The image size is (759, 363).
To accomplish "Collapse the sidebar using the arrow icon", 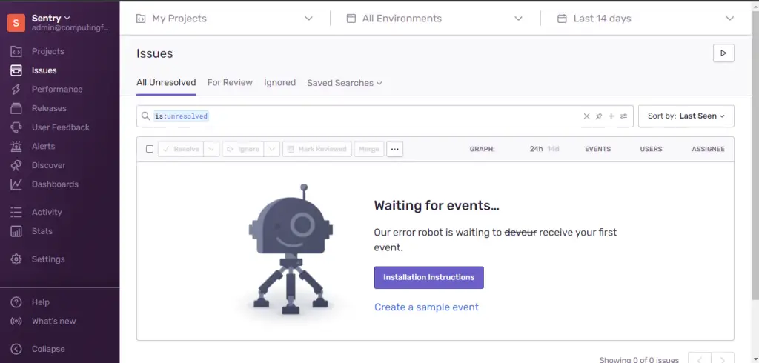I will [16, 349].
